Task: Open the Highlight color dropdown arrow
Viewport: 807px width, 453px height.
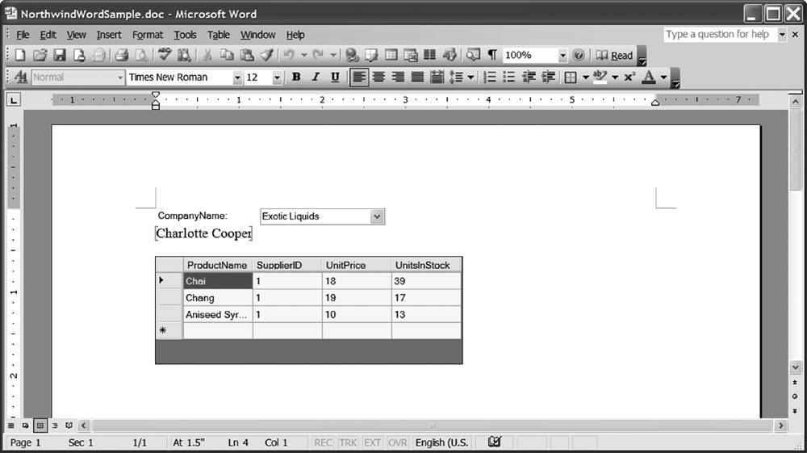Action: [615, 78]
